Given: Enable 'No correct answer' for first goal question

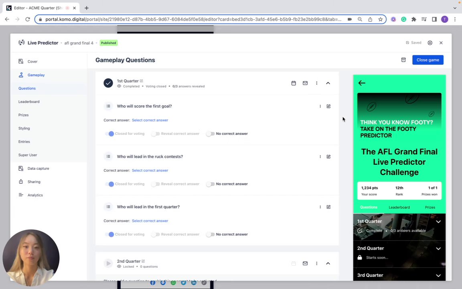Looking at the screenshot, I should pyautogui.click(x=211, y=134).
